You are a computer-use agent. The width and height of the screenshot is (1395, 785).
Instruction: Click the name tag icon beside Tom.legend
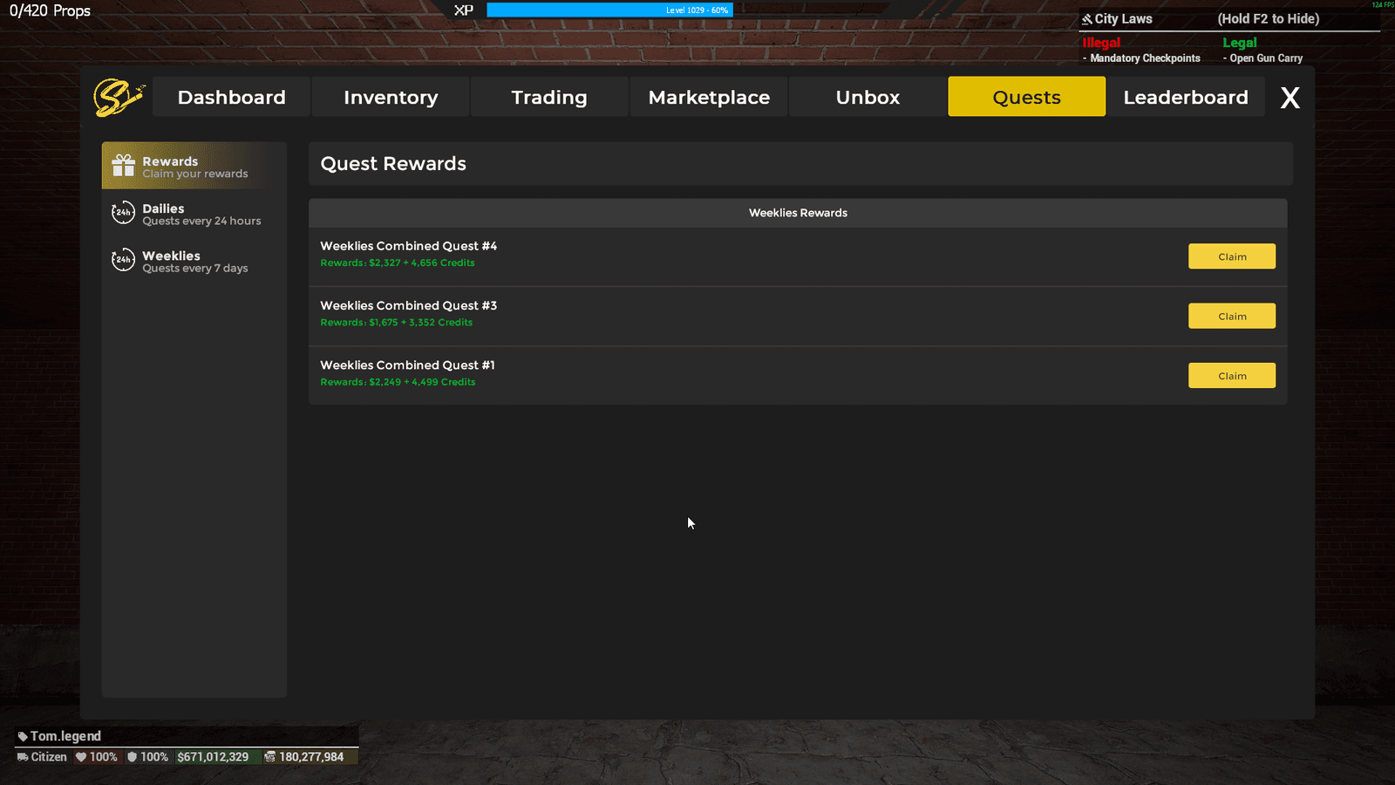coord(23,736)
